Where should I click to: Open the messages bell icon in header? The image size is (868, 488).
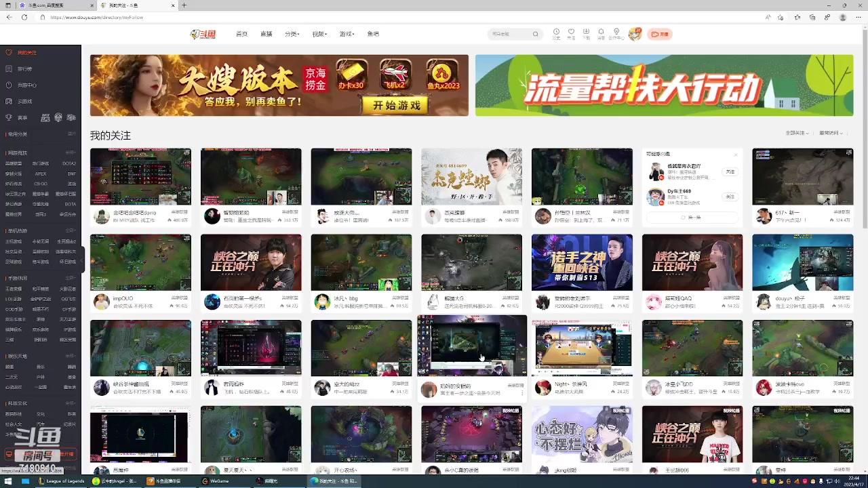point(601,33)
